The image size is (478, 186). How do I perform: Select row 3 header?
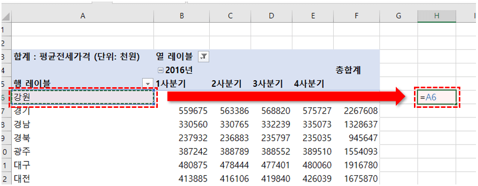tap(6, 56)
